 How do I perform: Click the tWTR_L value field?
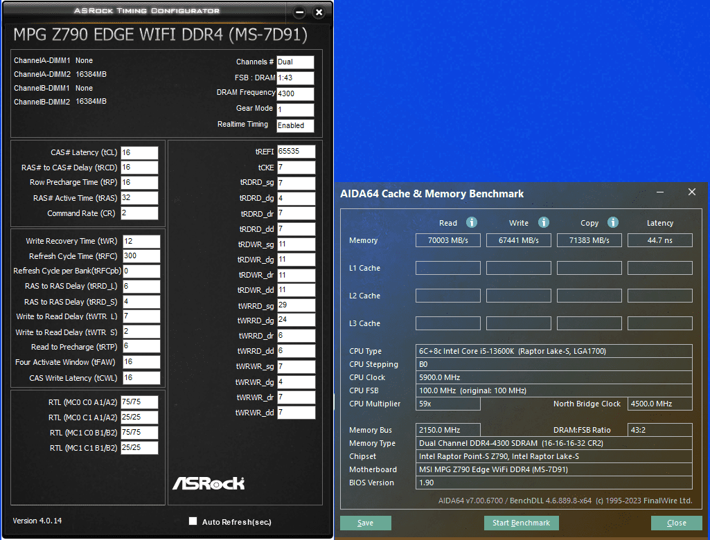pyautogui.click(x=141, y=316)
